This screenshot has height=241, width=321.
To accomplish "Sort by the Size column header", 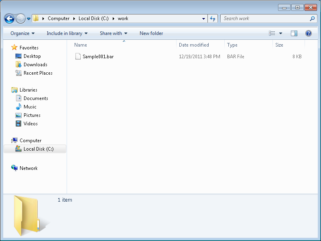I will coord(279,45).
